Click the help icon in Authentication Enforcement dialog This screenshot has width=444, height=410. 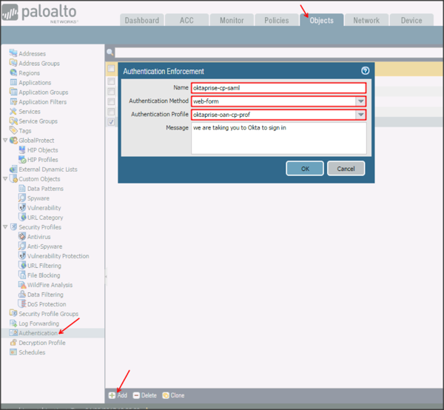pyautogui.click(x=365, y=71)
